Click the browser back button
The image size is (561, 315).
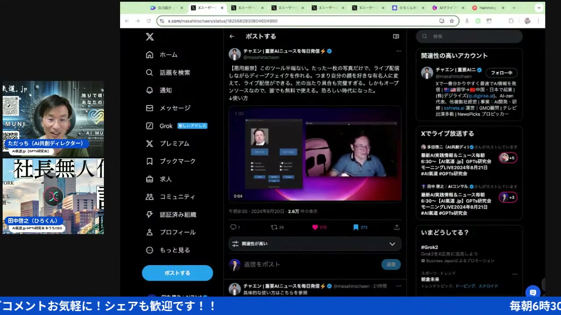(127, 21)
